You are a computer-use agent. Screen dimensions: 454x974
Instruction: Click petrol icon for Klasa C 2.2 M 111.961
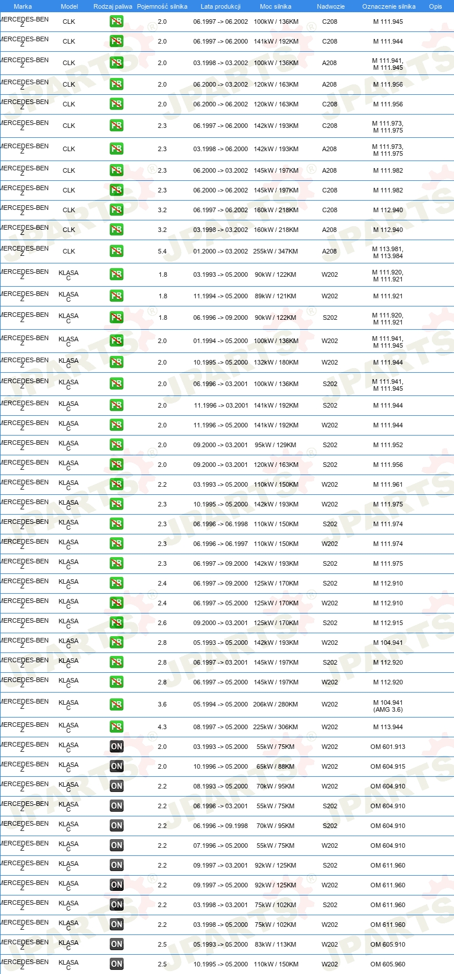116,485
